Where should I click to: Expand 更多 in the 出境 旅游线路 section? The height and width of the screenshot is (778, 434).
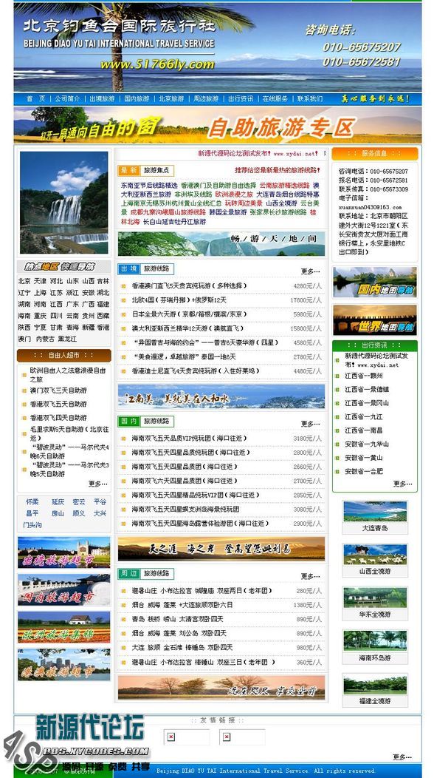[311, 271]
